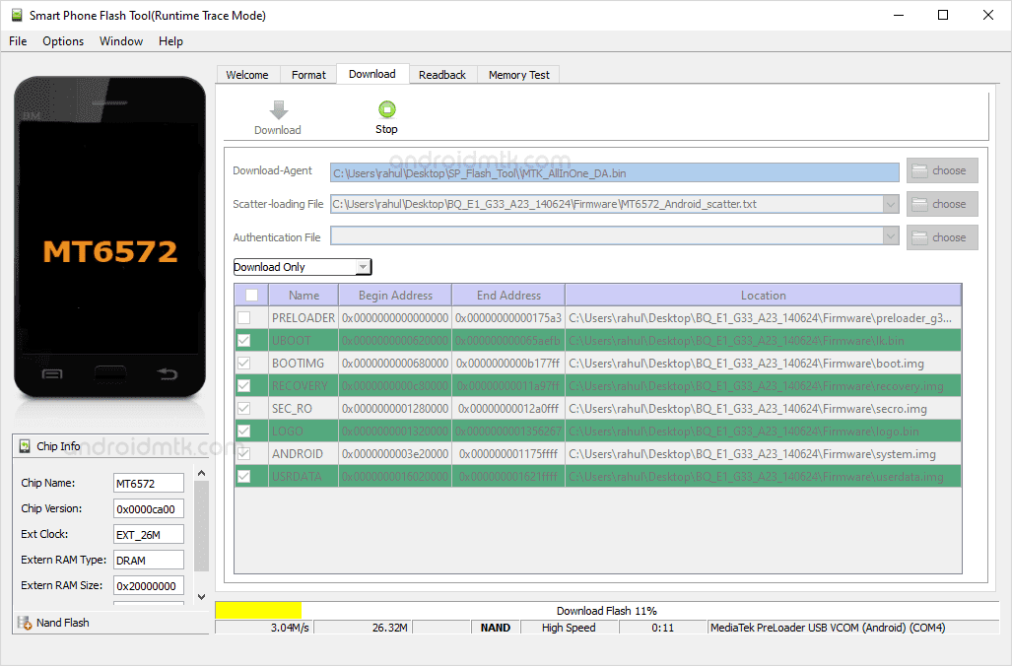
Task: Open the Authentication File dropdown arrow
Action: point(891,236)
